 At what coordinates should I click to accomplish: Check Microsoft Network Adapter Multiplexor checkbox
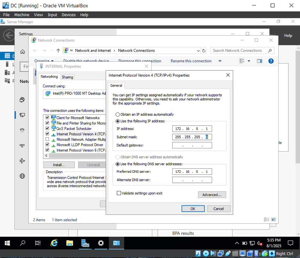(47, 139)
